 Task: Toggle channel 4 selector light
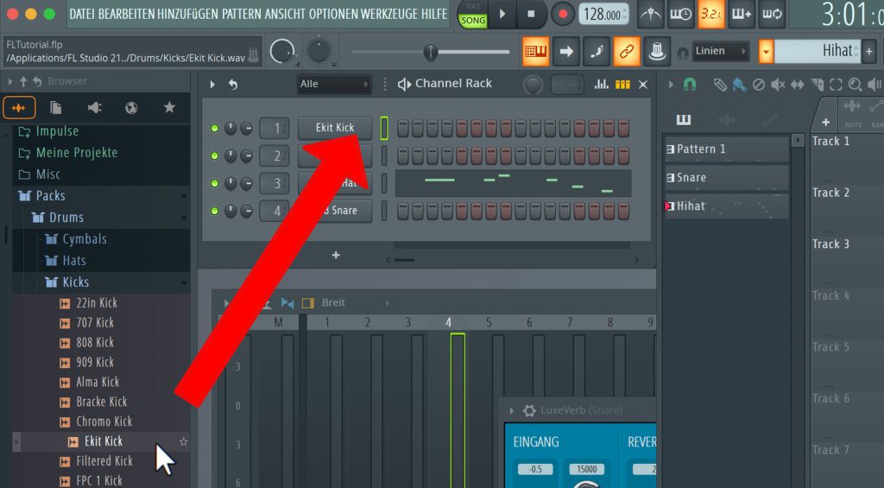click(384, 211)
